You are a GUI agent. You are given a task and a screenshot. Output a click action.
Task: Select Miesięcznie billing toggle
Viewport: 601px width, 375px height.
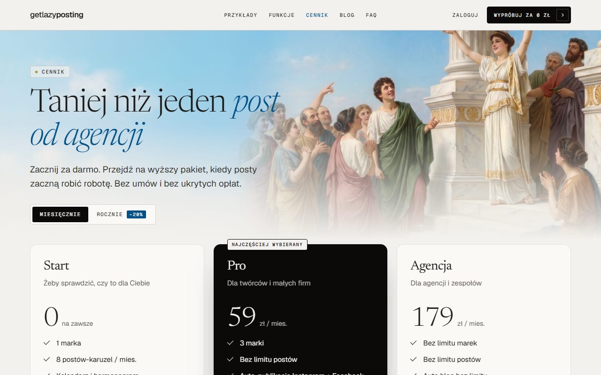point(60,214)
